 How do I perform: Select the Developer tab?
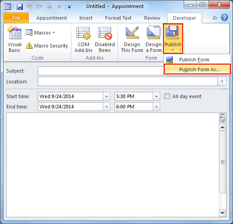tap(185, 18)
